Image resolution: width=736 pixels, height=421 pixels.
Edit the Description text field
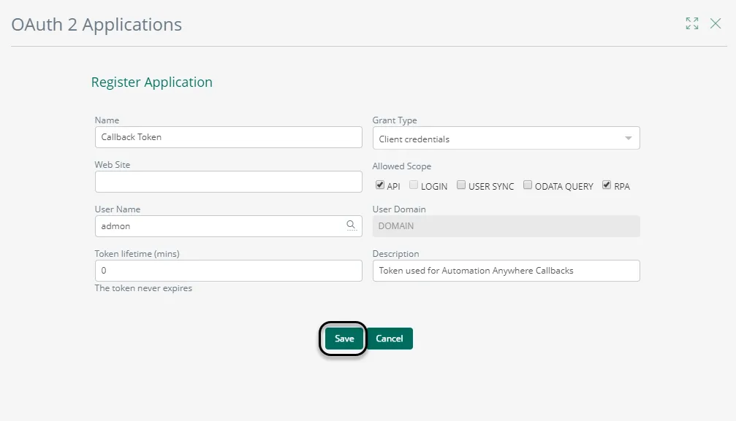506,271
